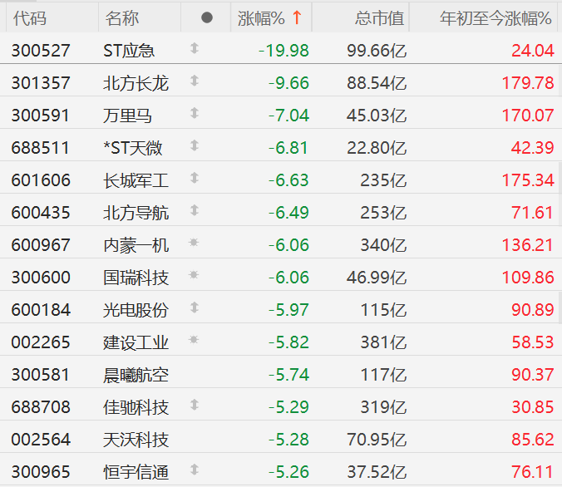Click the 24.04 year-to-date value
Image resolution: width=562 pixels, height=487 pixels.
(533, 51)
